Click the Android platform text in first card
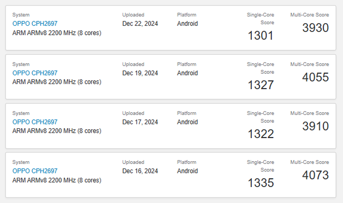Image resolution: width=343 pixels, height=203 pixels. (187, 24)
